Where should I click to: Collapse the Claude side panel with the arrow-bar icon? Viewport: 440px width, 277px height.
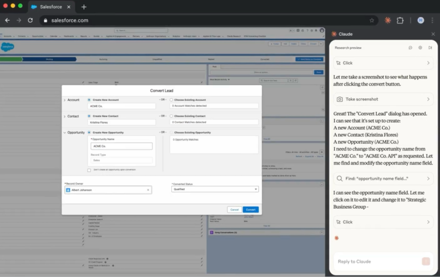click(430, 47)
